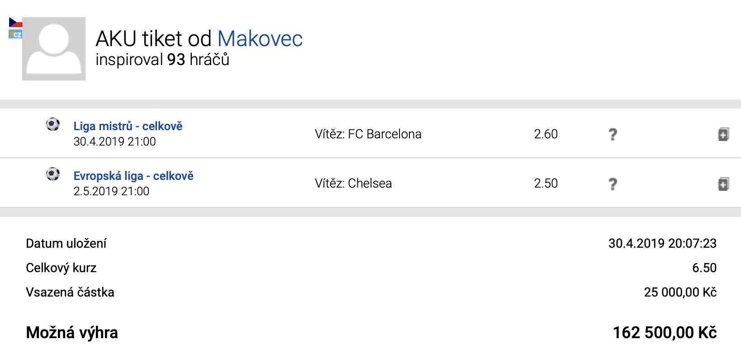Image resolution: width=741 pixels, height=349 pixels.
Task: Click the soccer ball icon beside Evropská liga
Action: point(53,174)
